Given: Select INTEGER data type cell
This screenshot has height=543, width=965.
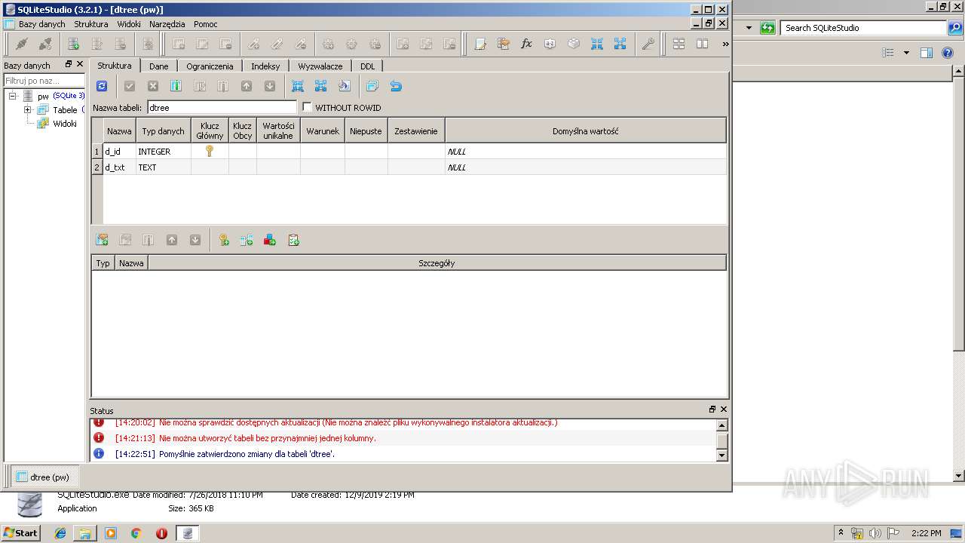Looking at the screenshot, I should 164,152.
